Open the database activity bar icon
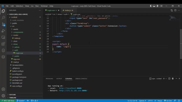 click(x=3, y=50)
